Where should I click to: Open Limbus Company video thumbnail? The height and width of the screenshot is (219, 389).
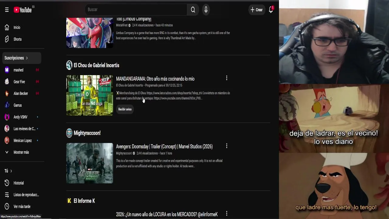90,33
